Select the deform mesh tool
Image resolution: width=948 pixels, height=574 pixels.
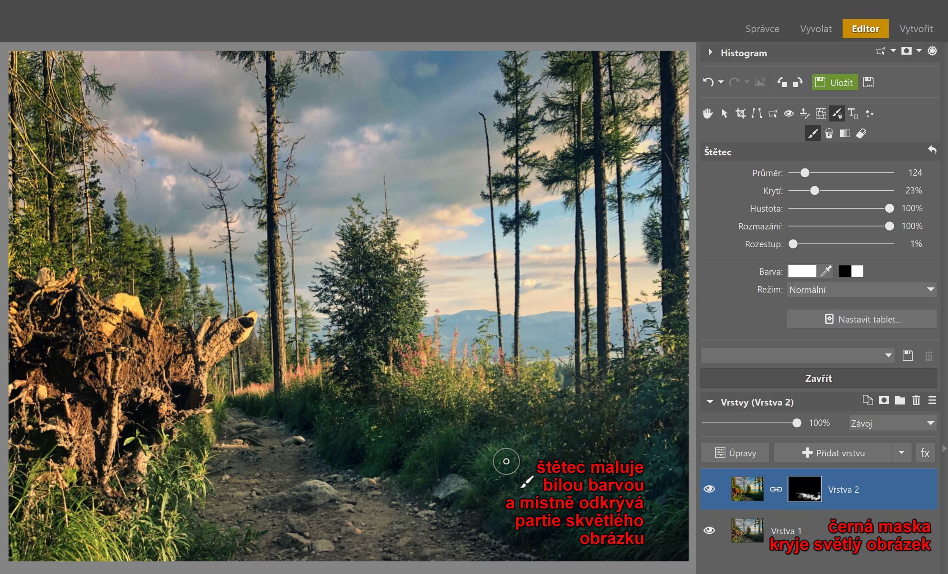pyautogui.click(x=821, y=113)
